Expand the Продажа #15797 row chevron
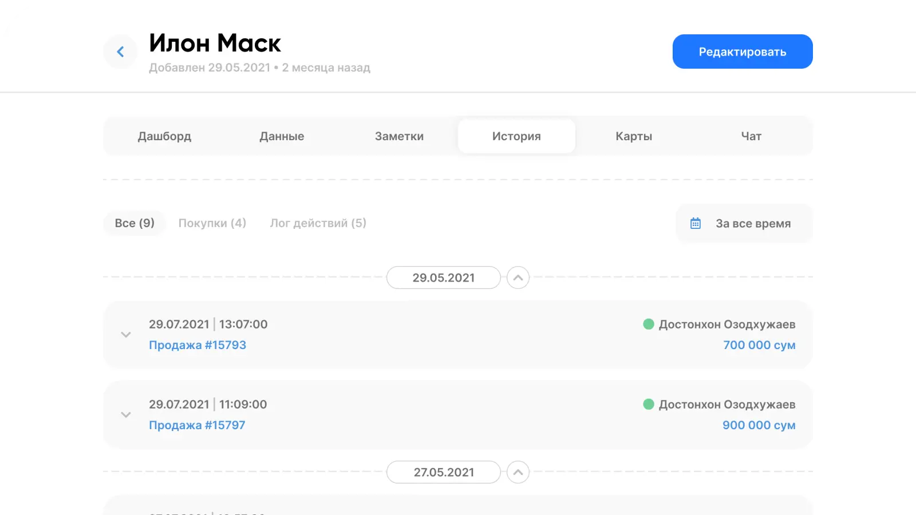 click(x=126, y=415)
